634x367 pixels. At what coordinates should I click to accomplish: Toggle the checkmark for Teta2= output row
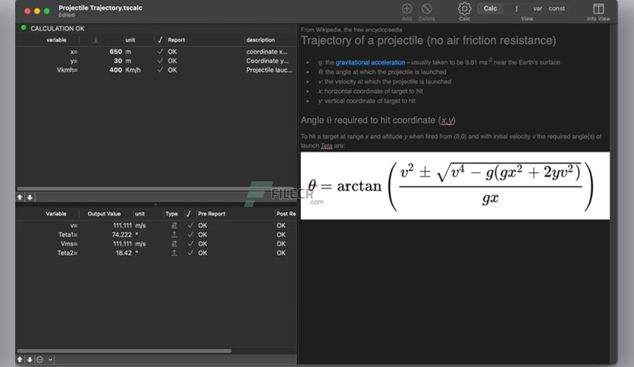coord(190,253)
